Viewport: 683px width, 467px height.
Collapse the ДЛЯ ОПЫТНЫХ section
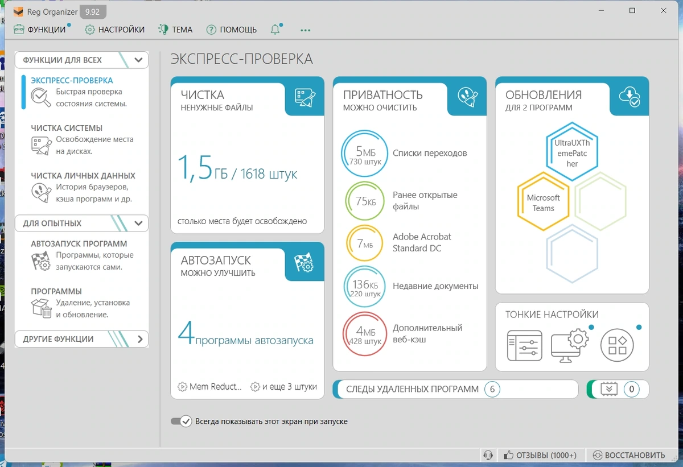[x=138, y=224]
